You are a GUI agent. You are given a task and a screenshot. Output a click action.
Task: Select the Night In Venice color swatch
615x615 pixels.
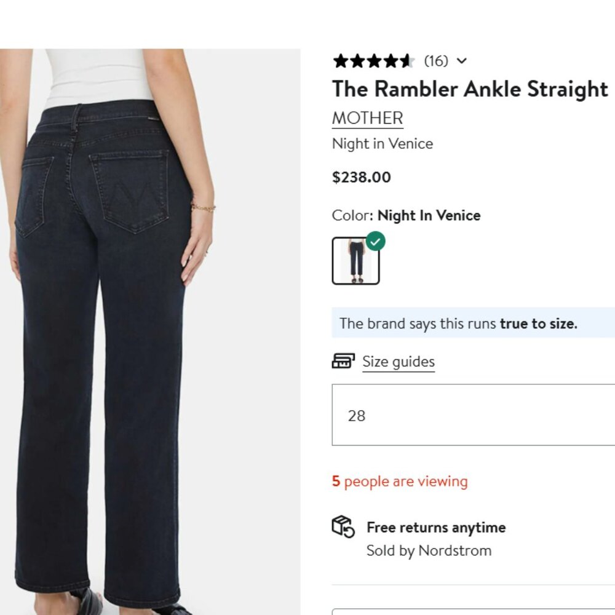[357, 259]
